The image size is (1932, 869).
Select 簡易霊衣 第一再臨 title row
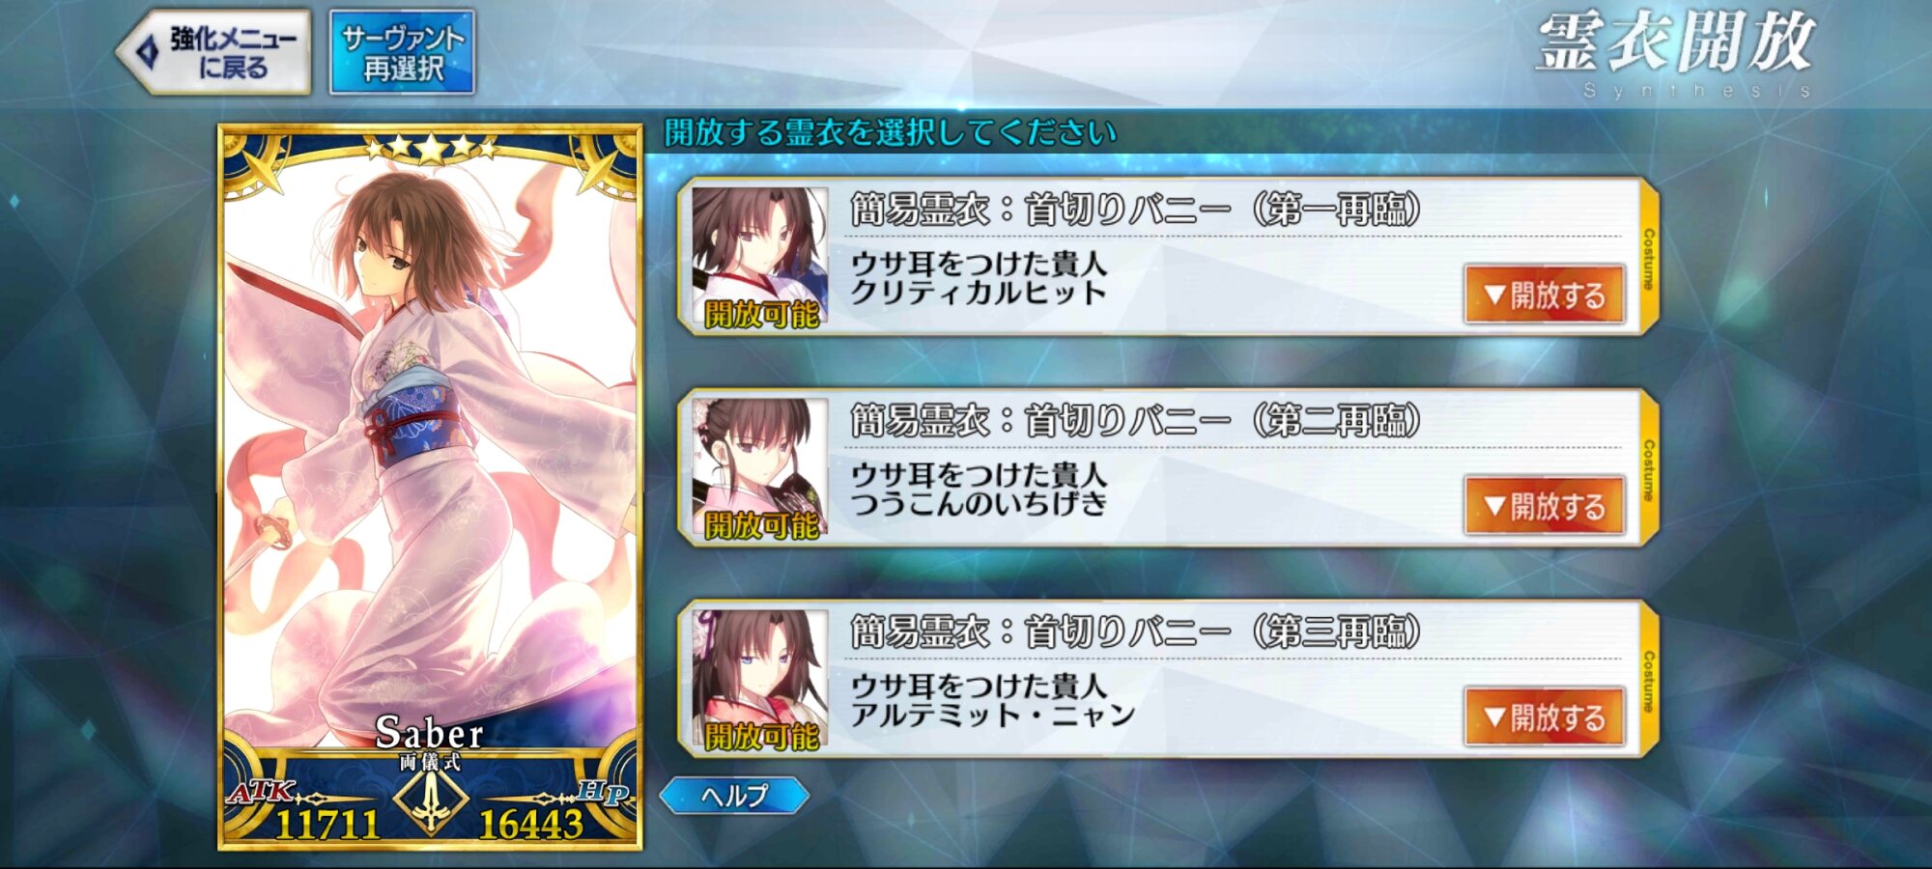coord(1135,210)
